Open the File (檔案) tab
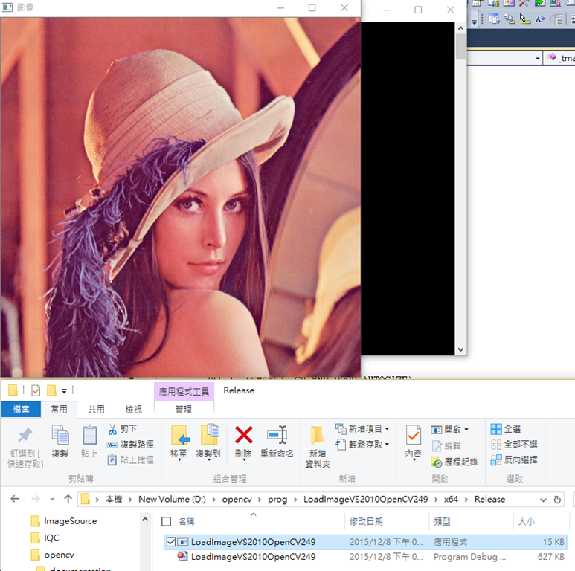This screenshot has width=575, height=571. click(x=21, y=409)
